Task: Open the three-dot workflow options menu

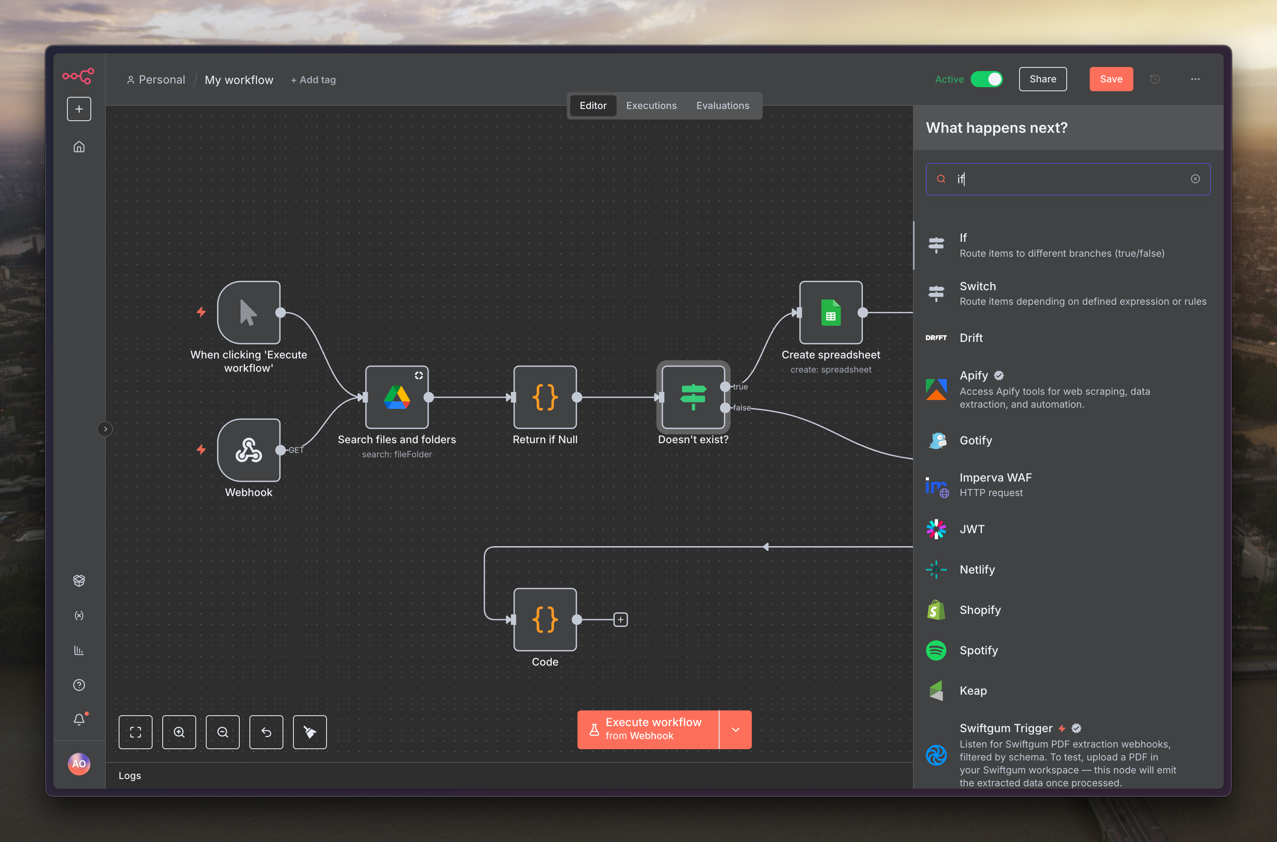Action: 1195,79
